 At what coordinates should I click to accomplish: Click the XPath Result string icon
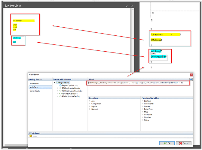31,136
